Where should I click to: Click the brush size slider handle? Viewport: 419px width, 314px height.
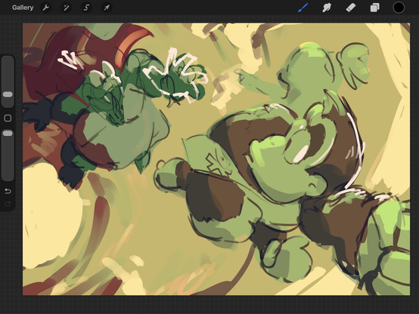(x=8, y=94)
